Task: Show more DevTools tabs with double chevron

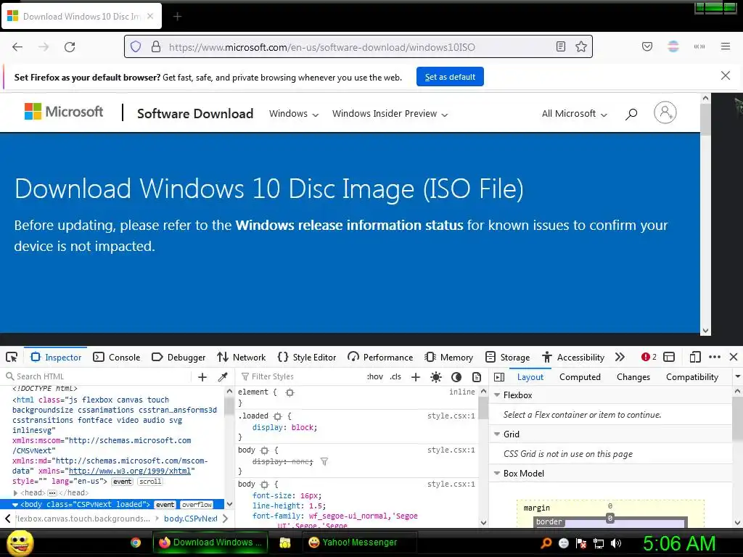Action: pyautogui.click(x=620, y=357)
